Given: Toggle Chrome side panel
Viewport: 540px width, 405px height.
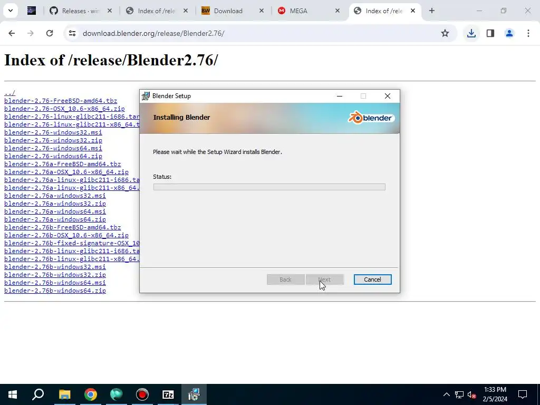Looking at the screenshot, I should (x=490, y=33).
